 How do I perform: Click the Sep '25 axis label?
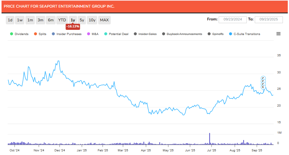point(257,150)
